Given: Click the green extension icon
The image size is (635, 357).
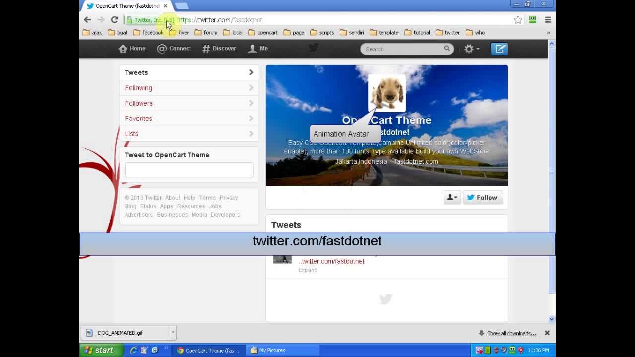Looking at the screenshot, I should click(x=532, y=20).
